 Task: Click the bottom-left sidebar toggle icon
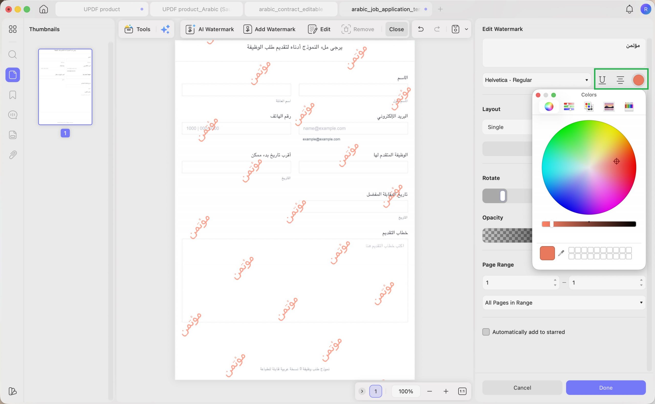click(x=13, y=391)
